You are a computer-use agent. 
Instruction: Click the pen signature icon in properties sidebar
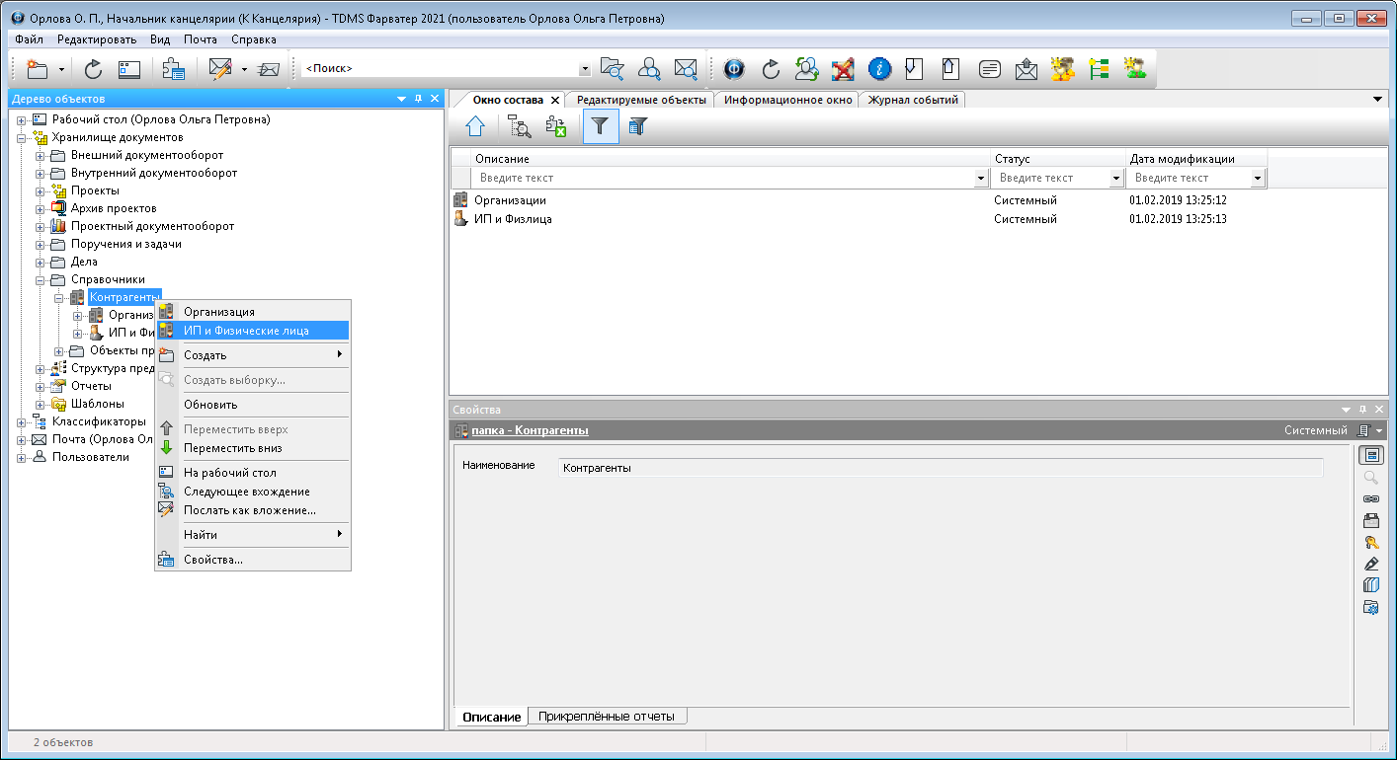click(1370, 564)
